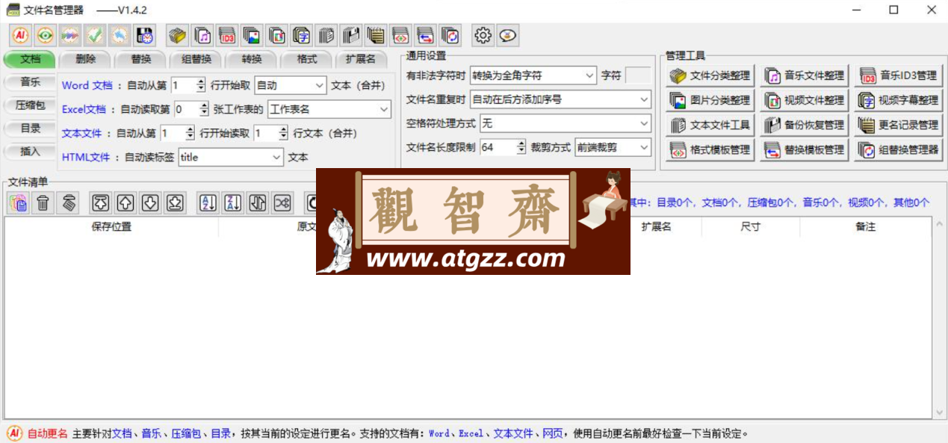The width and height of the screenshot is (948, 443).
Task: Click the video file toolbar icon
Action: [x=276, y=35]
